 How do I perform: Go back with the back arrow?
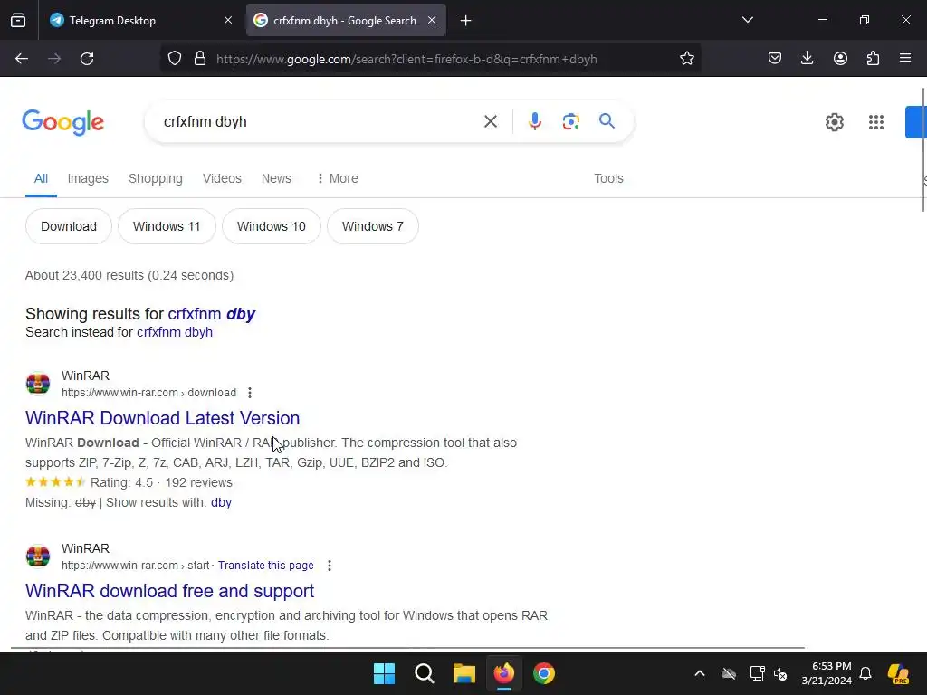(22, 59)
